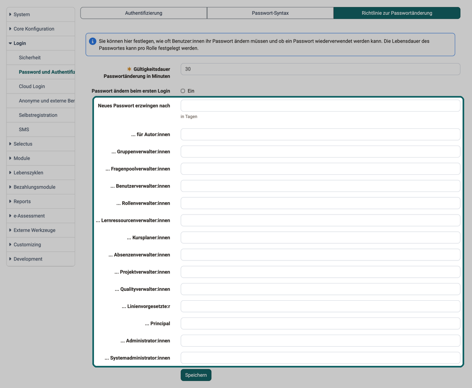Go to Cloud Login settings
This screenshot has height=388, width=472.
coord(41,87)
